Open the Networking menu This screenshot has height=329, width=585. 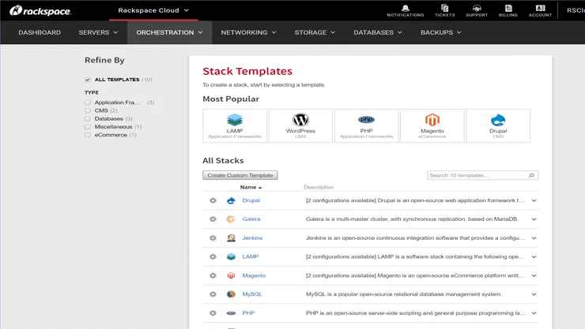[248, 32]
